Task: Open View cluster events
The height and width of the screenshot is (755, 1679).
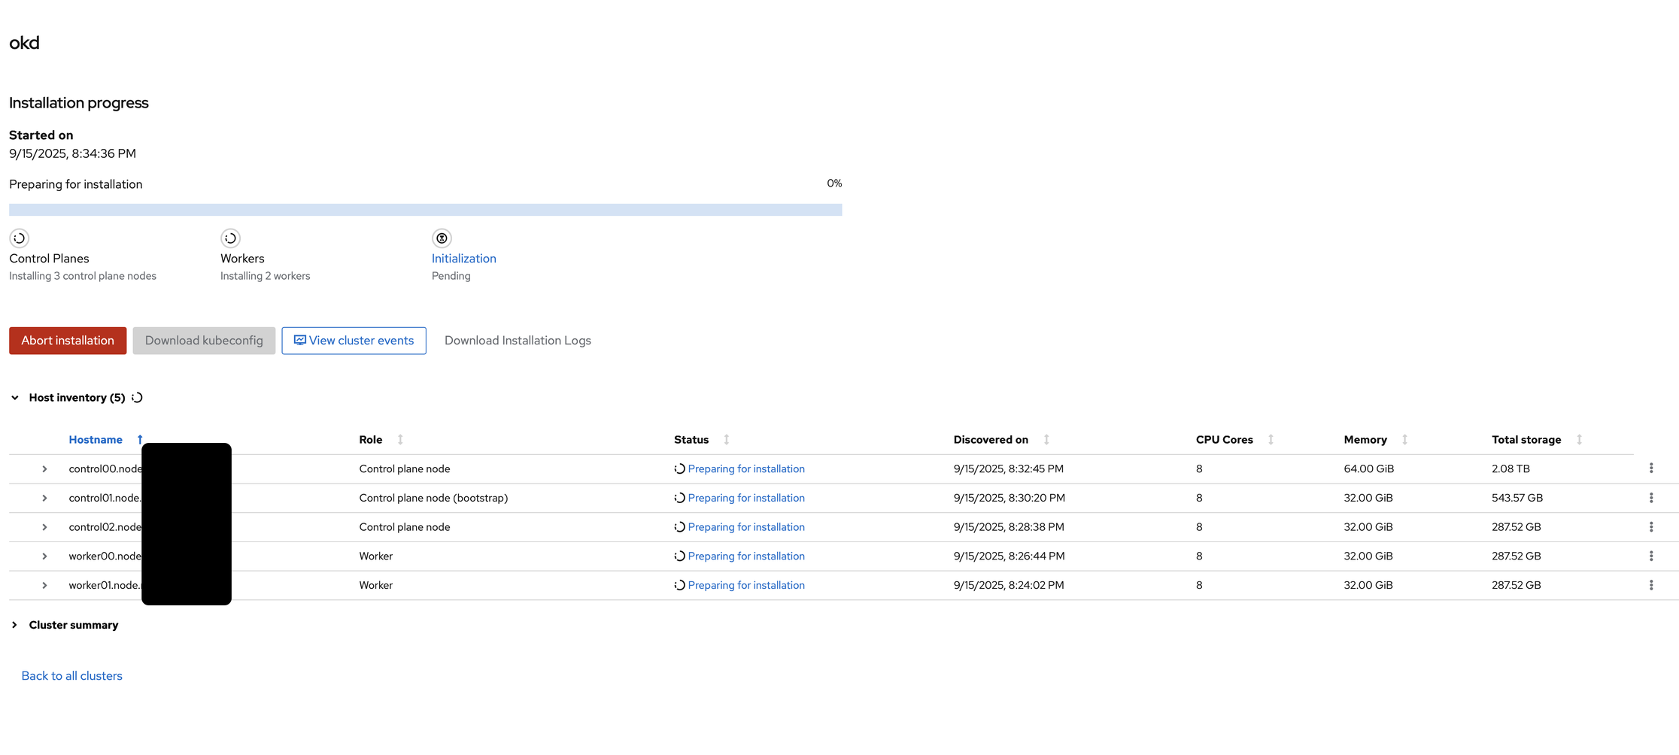Action: 354,341
